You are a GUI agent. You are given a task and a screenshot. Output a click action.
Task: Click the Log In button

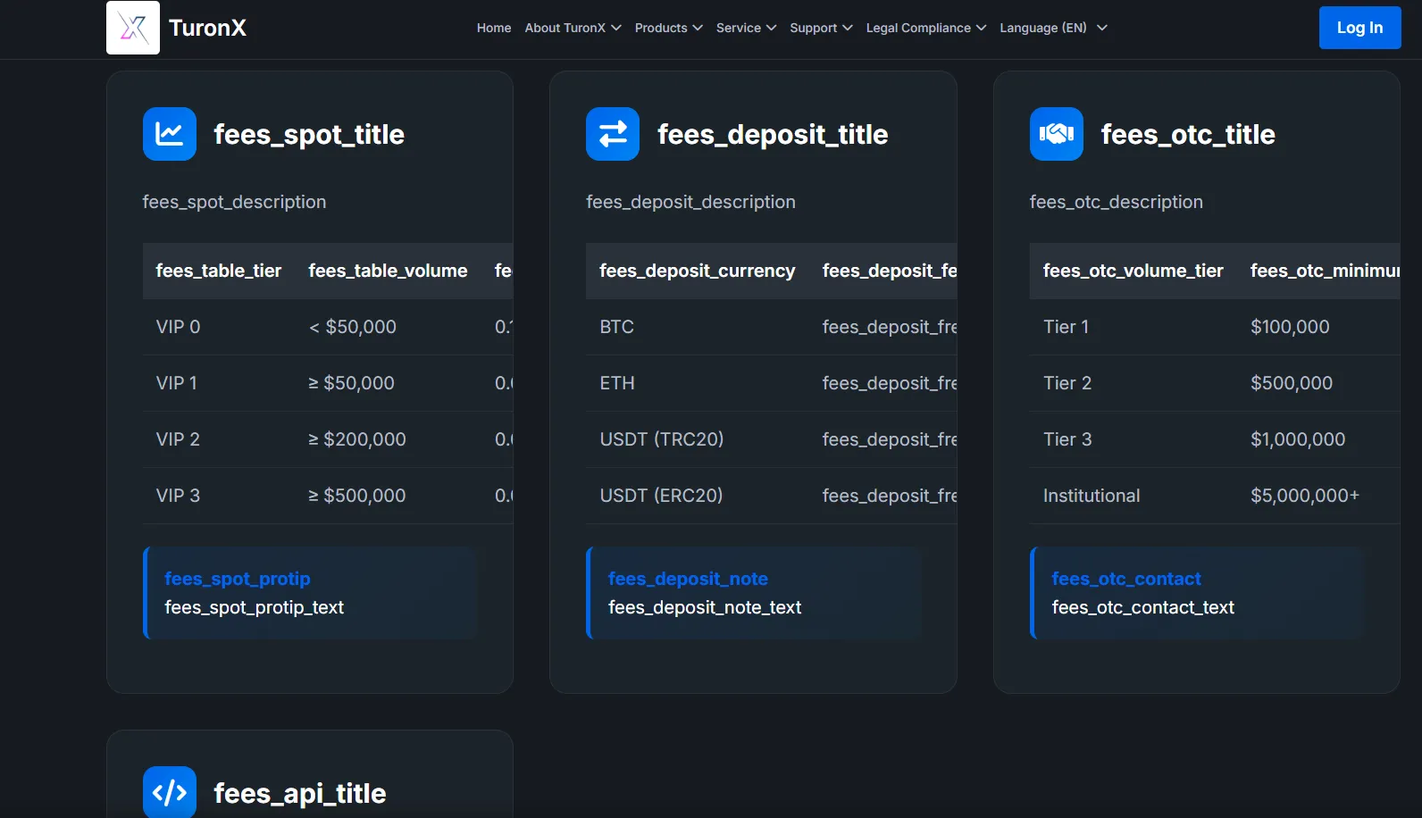[1359, 28]
